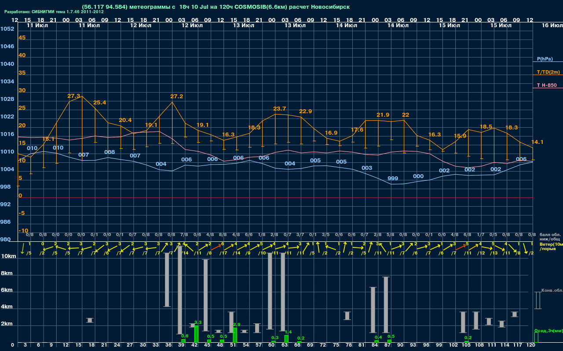Image resolution: width=563 pixels, height=351 pixels.
Task: Click the 20.4 temperature label
Action: point(125,120)
